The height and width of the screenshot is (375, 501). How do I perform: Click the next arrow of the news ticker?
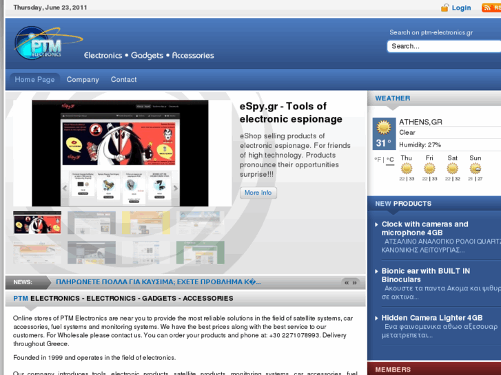pyautogui.click(x=355, y=283)
